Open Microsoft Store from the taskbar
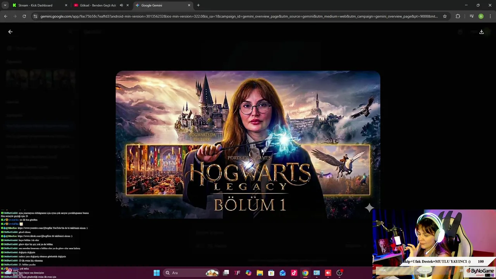 click(x=271, y=273)
